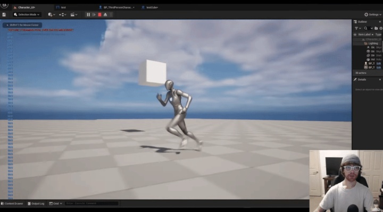Open the Outliner settings gear

pos(381,28)
